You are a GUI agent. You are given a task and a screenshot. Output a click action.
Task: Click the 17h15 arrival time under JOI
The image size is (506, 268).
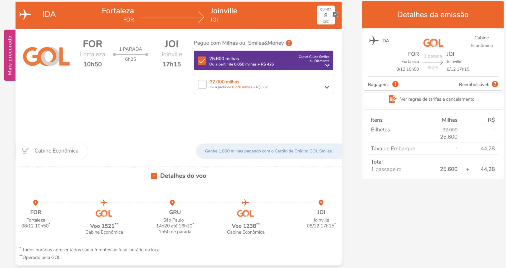pyautogui.click(x=172, y=64)
